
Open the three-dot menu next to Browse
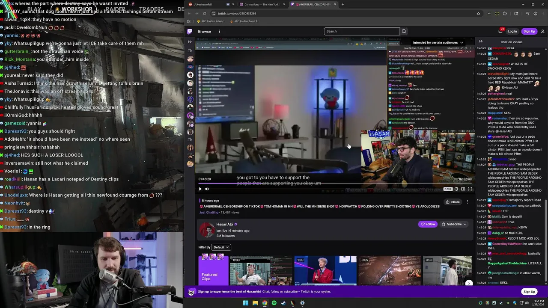click(x=219, y=31)
